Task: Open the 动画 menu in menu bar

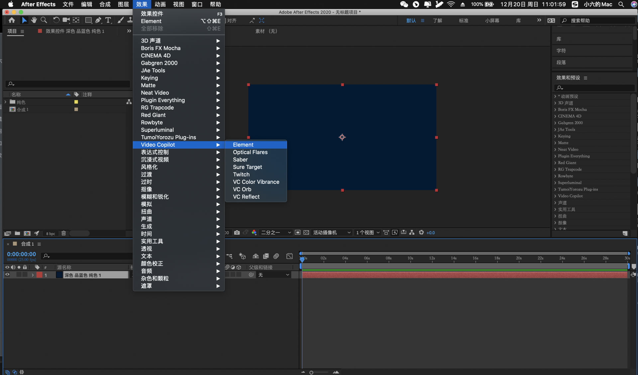Action: point(160,4)
